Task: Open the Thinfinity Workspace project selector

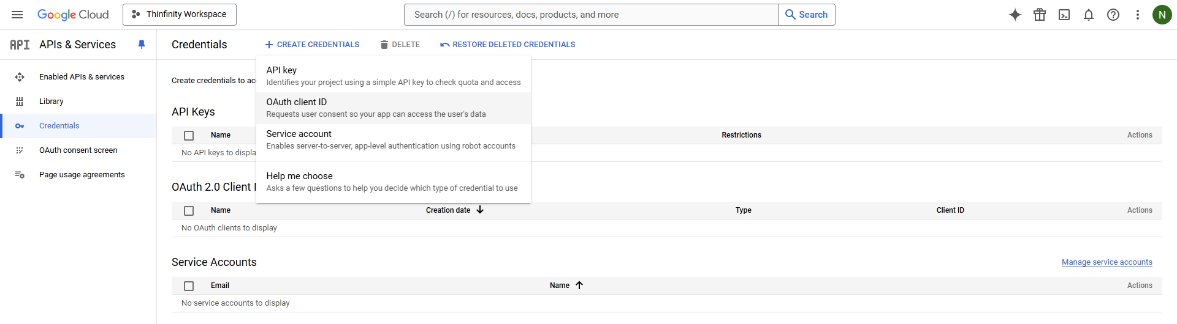Action: [180, 15]
